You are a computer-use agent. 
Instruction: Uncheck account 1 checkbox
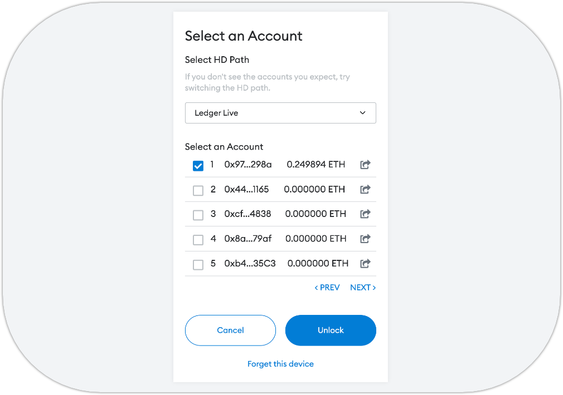point(198,166)
